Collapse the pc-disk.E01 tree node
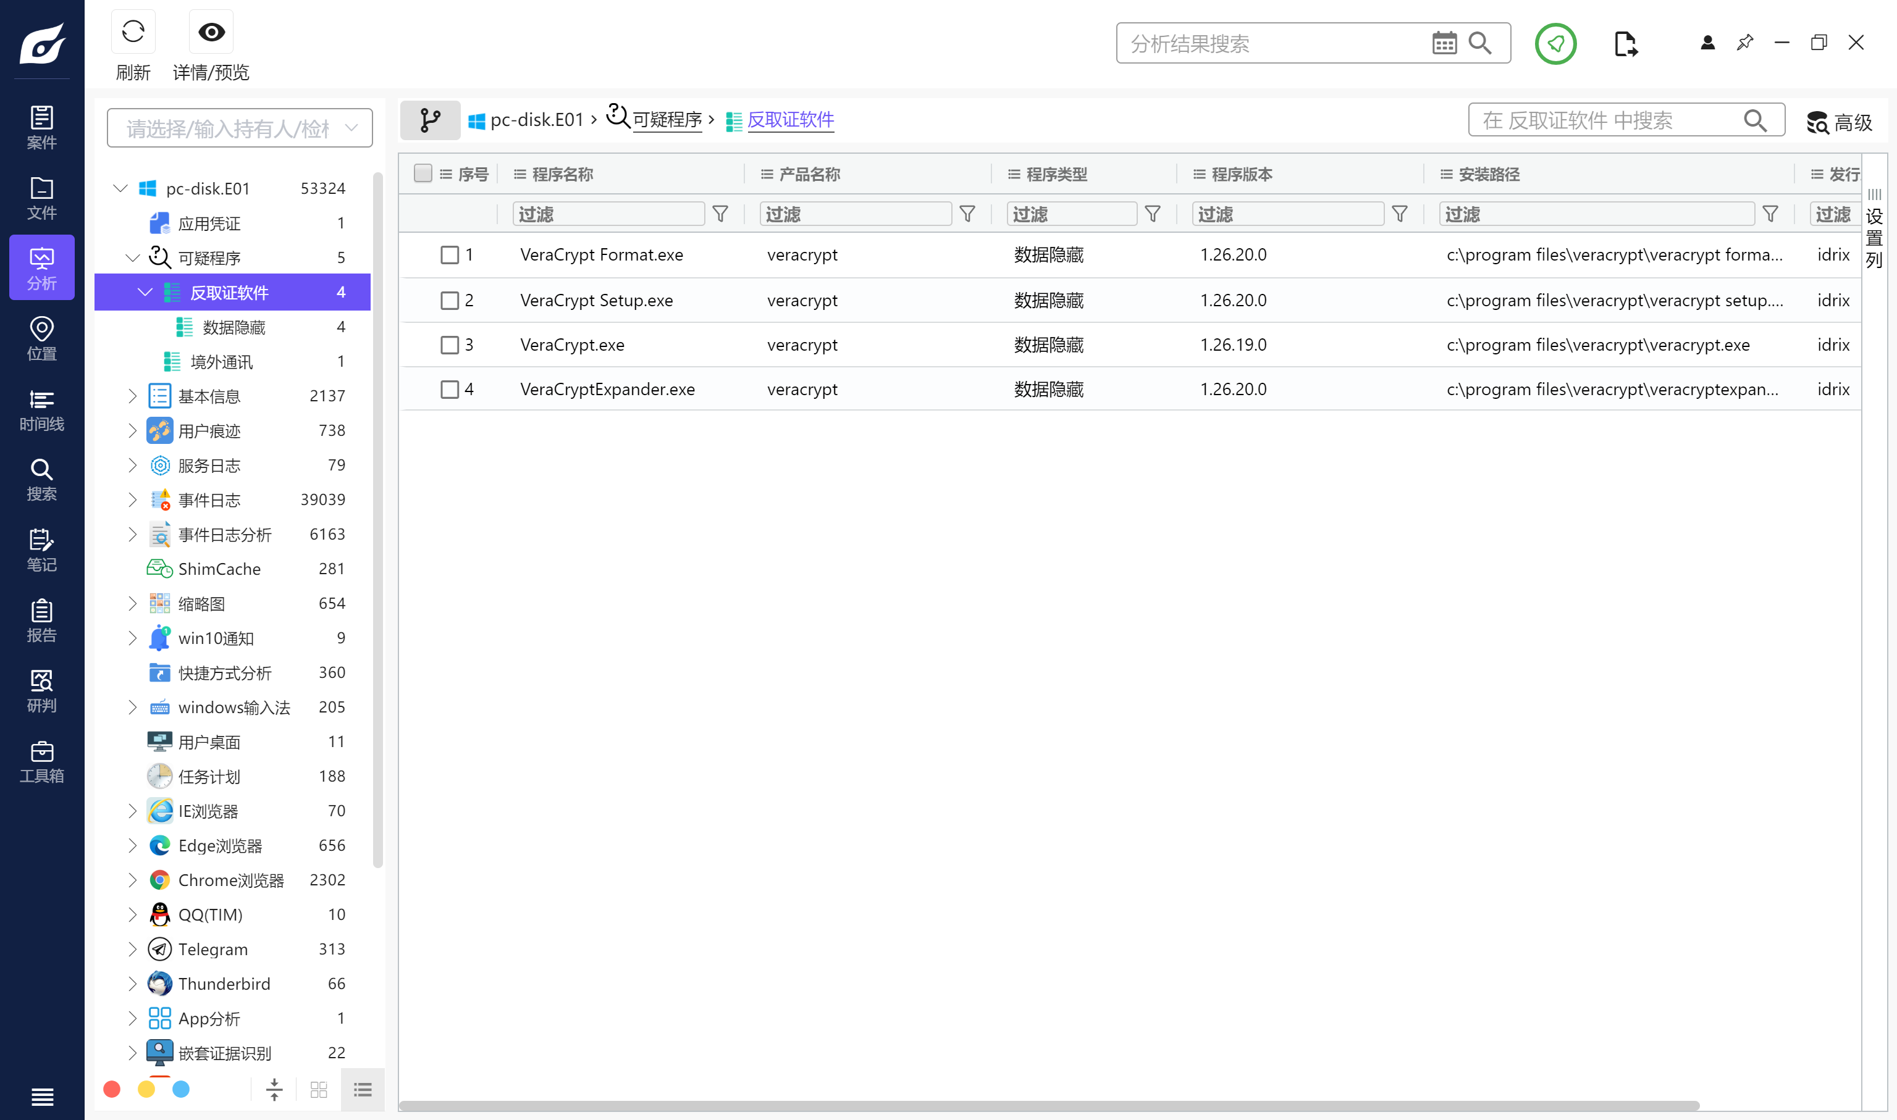This screenshot has width=1897, height=1120. tap(121, 188)
